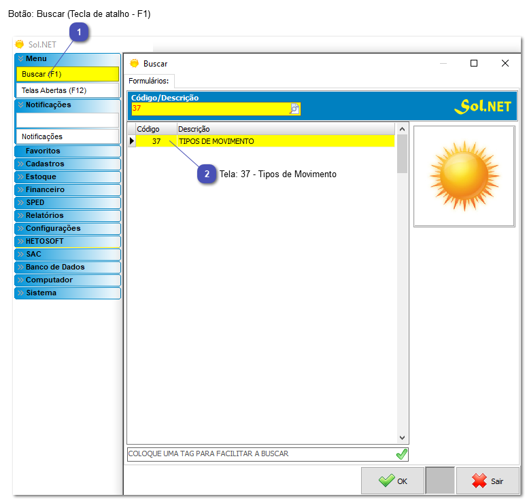This screenshot has height=501, width=527.
Task: Click the sun icon in the Buscar dialog title
Action: click(x=134, y=63)
